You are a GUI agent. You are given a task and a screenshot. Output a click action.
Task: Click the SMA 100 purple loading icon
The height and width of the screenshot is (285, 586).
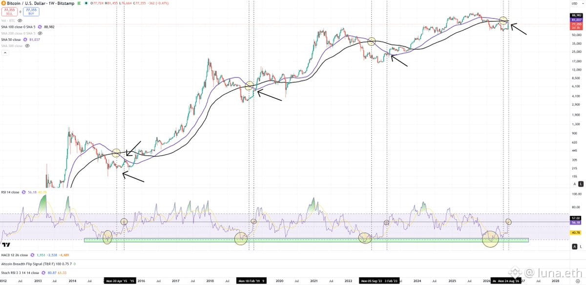pos(40,27)
